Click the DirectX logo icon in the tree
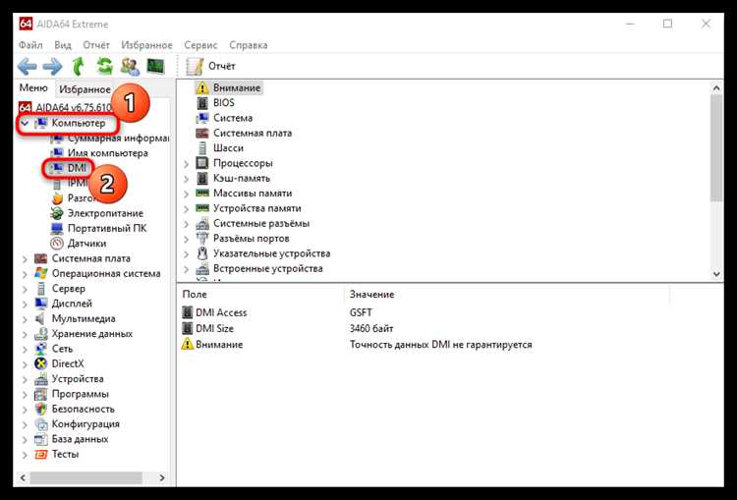The image size is (737, 500). coord(41,363)
